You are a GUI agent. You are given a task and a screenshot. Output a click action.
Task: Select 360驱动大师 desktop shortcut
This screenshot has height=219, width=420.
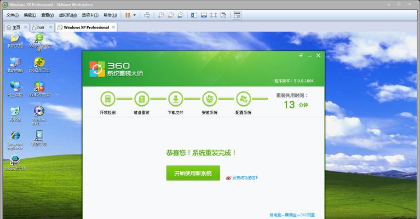tap(15, 163)
